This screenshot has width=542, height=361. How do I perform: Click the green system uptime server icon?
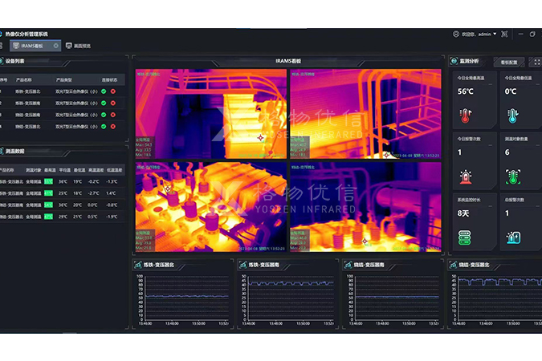(466, 237)
